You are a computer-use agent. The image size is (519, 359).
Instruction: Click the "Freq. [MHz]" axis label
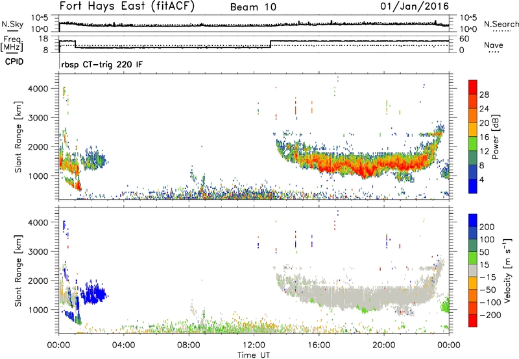[x=12, y=43]
